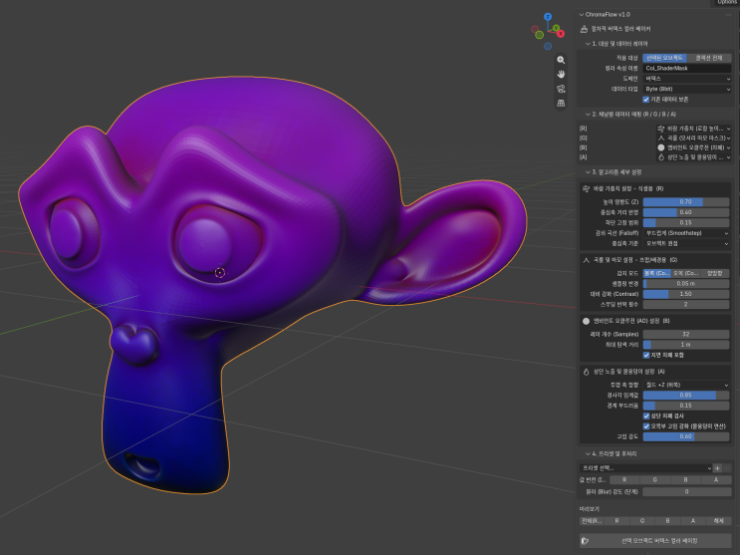Toggle the 기존 데이터 보존 checkbox
Viewport: 740px width, 555px height.
pos(646,100)
